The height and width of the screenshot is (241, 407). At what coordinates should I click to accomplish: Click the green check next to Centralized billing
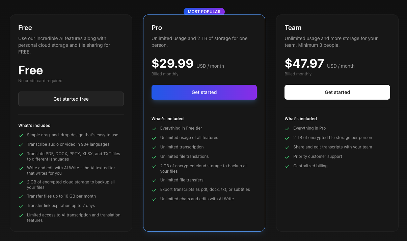click(x=288, y=166)
